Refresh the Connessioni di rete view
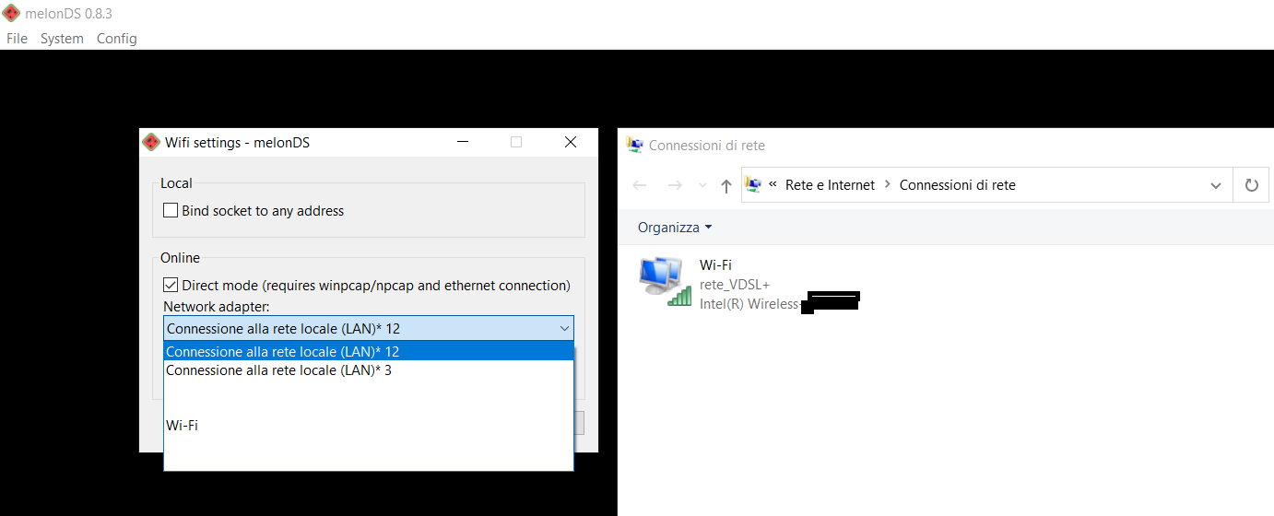The image size is (1274, 516). [x=1251, y=185]
